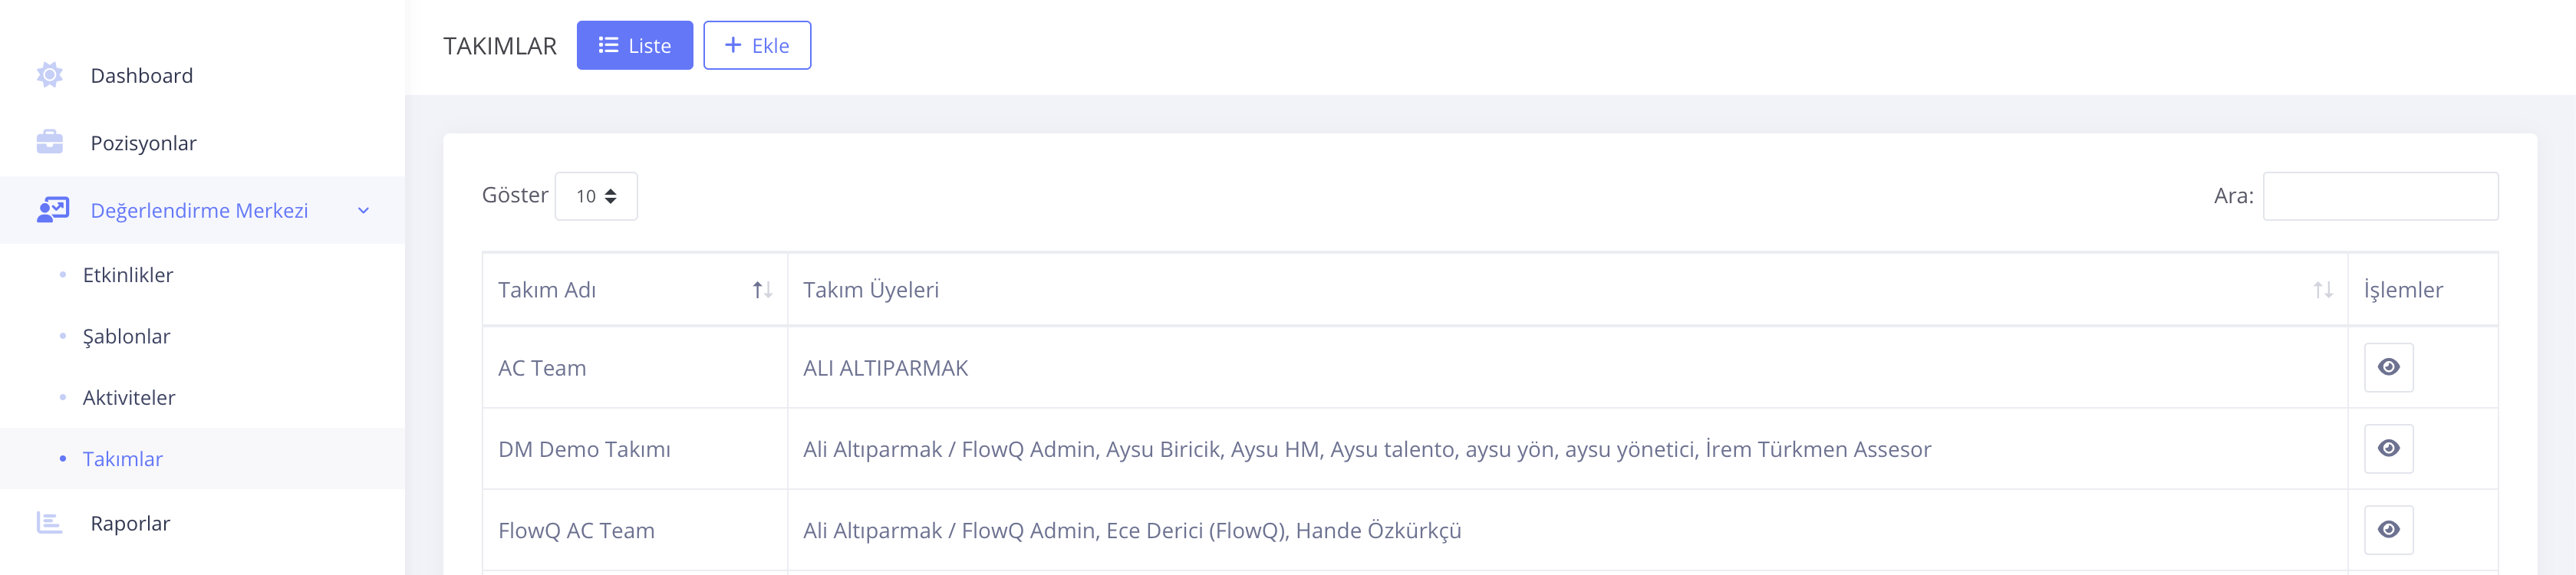
Task: Open Şablonlar submenu item
Action: tap(126, 337)
